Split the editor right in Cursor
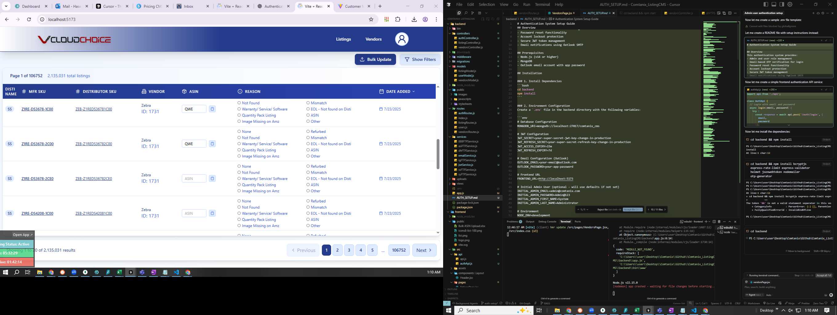 pyautogui.click(x=730, y=13)
